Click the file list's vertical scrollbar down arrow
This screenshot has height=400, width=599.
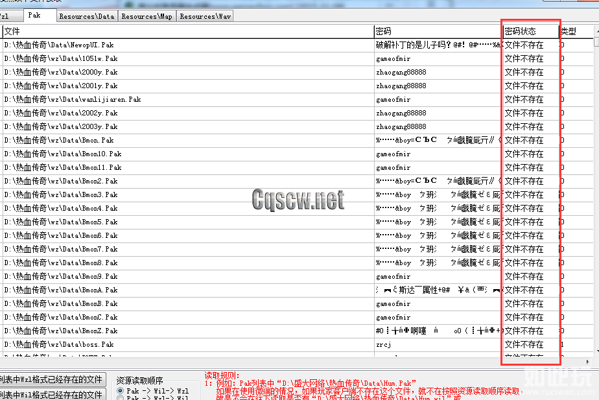pyautogui.click(x=596, y=351)
